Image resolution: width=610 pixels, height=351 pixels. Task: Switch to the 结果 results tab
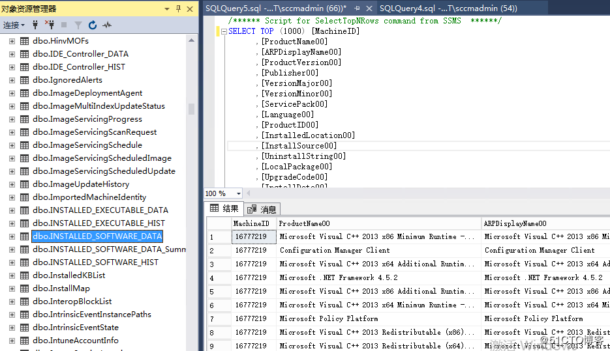(224, 209)
